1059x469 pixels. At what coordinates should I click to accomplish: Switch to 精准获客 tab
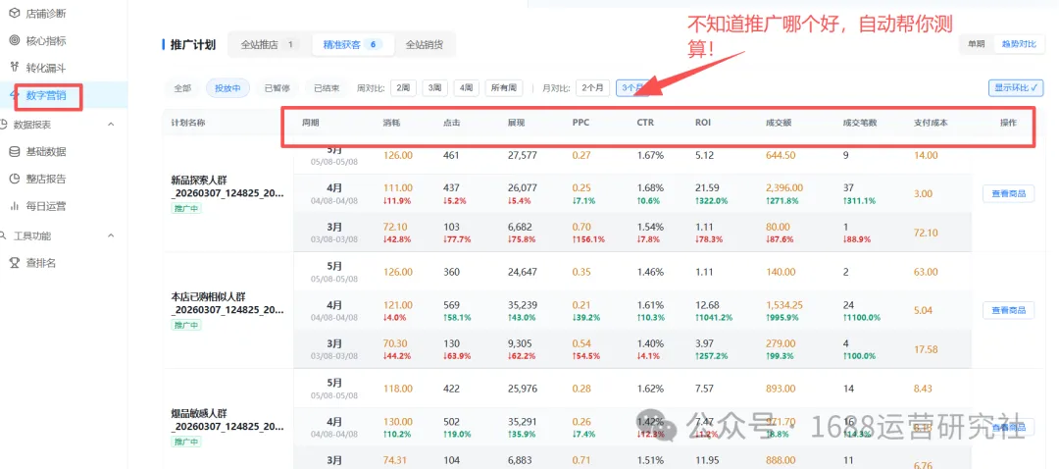[352, 44]
